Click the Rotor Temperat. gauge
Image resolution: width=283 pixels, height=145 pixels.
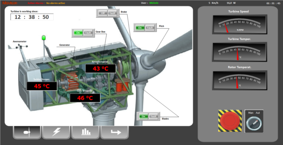pos(240,80)
